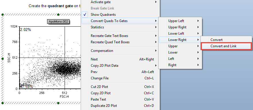Image resolution: width=253 pixels, height=110 pixels.
Task: Click the SSC-H y-axis label
Action: point(9,58)
